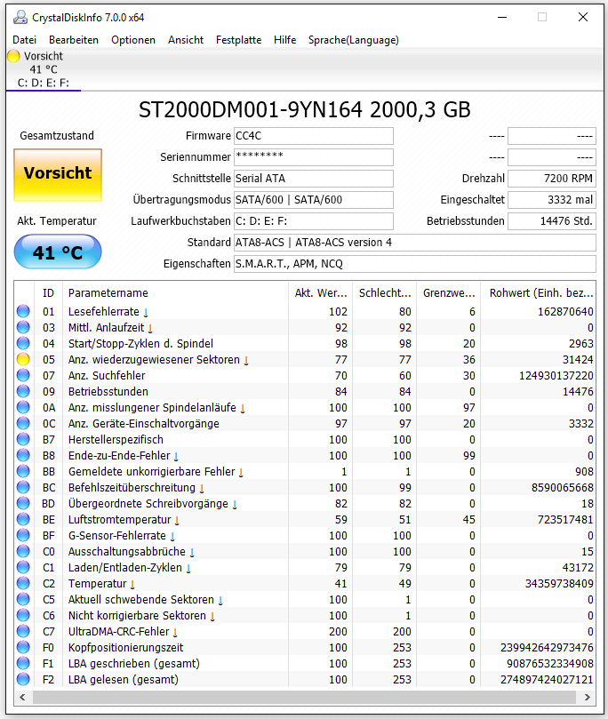608x719 pixels.
Task: Click the Laufwerkbuchstaben field
Action: [314, 221]
